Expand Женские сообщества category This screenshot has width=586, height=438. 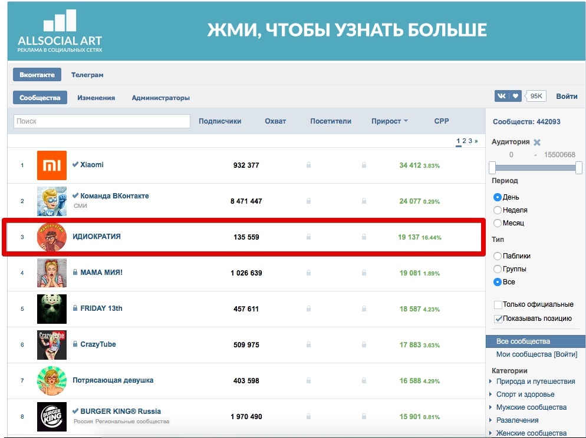point(490,433)
